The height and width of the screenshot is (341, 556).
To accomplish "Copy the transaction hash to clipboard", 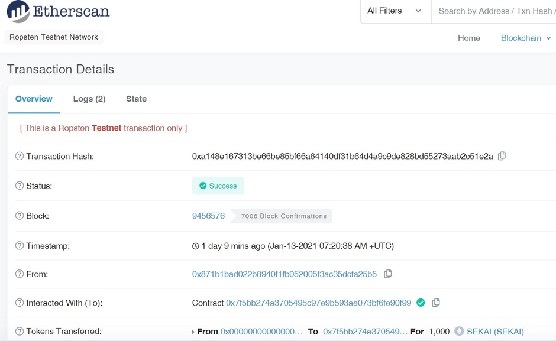I will 502,156.
